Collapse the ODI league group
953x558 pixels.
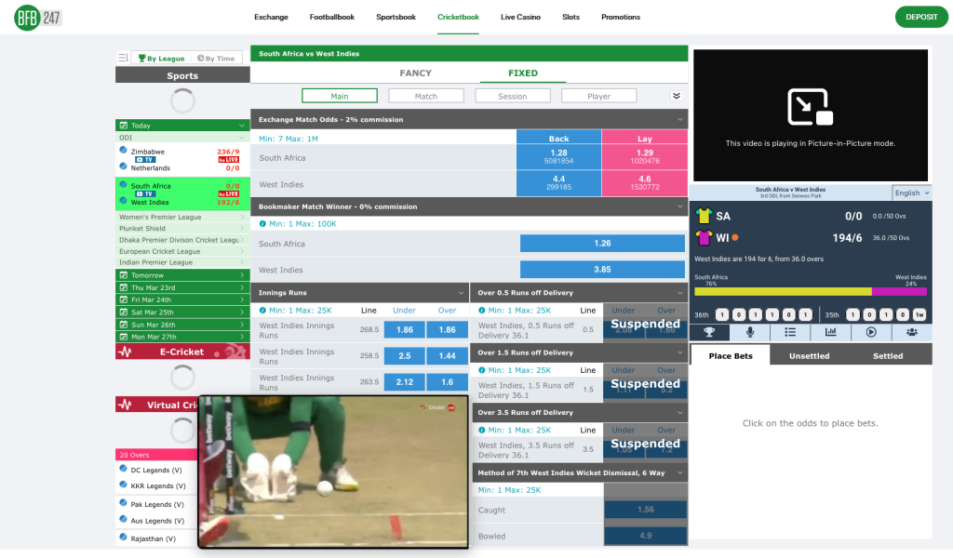point(182,138)
